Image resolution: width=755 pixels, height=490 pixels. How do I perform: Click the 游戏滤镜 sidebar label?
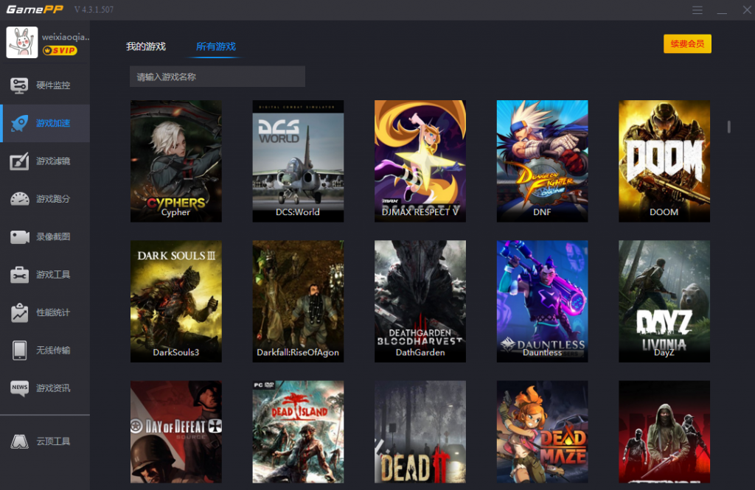pos(53,161)
